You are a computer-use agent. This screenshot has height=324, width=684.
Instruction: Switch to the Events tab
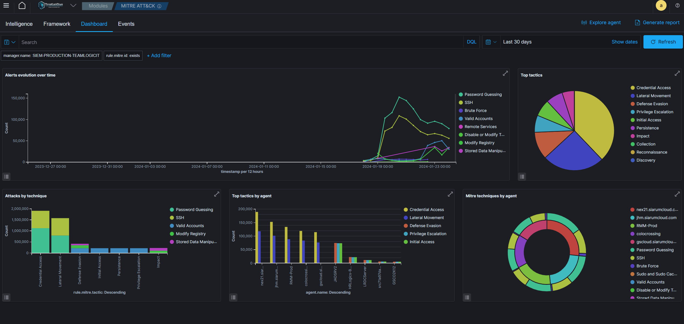click(x=126, y=24)
